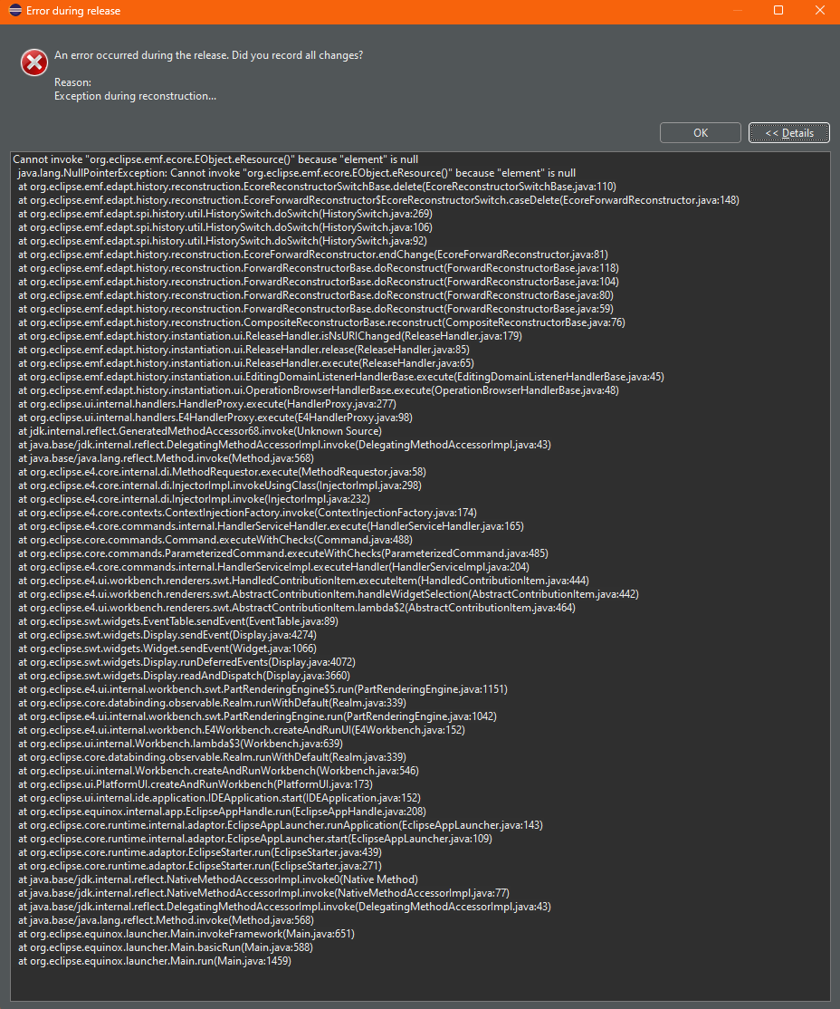The image size is (840, 1009).
Task: Click the CompositeReconstructorBase.reconstruct line
Action: click(321, 322)
